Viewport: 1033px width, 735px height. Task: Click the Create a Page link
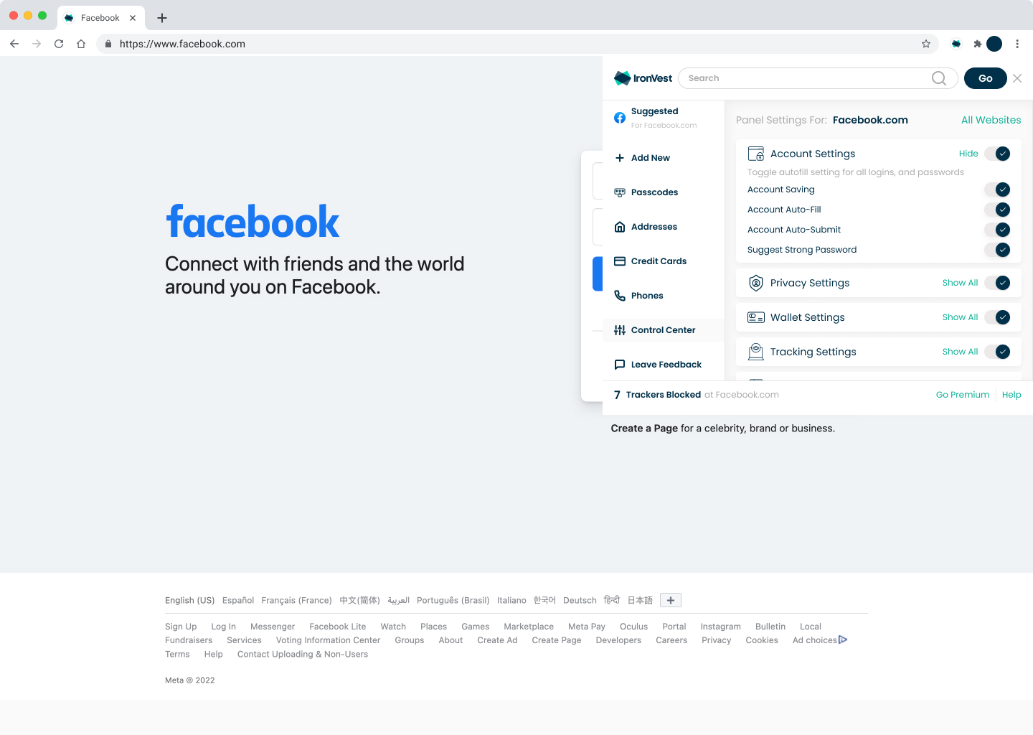tap(644, 429)
